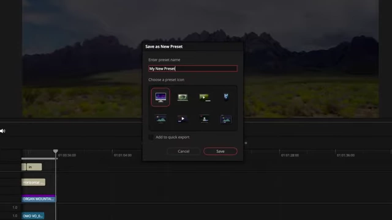This screenshot has height=220, width=392.
Task: Click the Enter preset name label
Action: coord(164,60)
